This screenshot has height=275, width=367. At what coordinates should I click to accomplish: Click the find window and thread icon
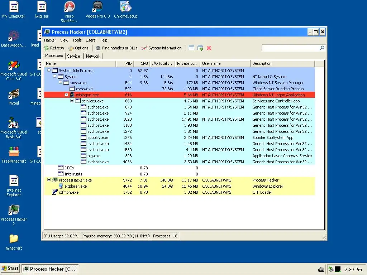point(200,48)
